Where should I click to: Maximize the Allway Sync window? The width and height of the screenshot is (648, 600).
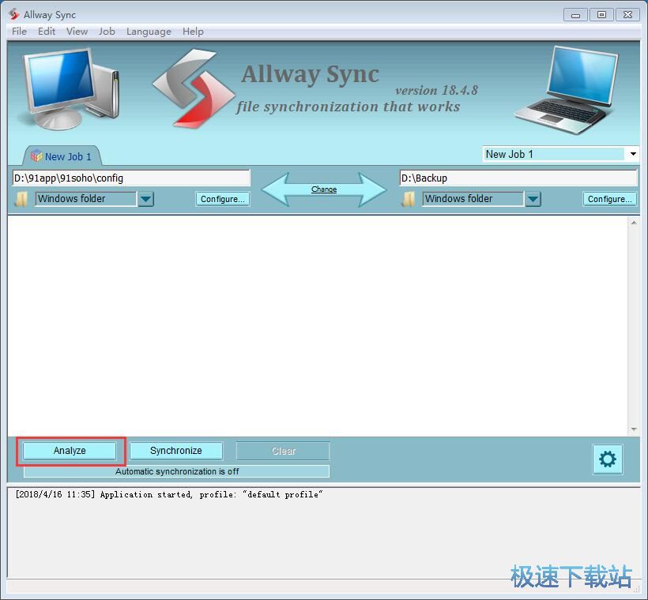point(601,15)
